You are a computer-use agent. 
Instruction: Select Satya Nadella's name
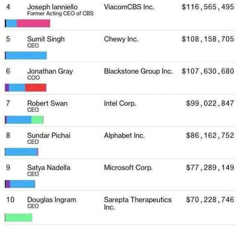[x=48, y=167]
